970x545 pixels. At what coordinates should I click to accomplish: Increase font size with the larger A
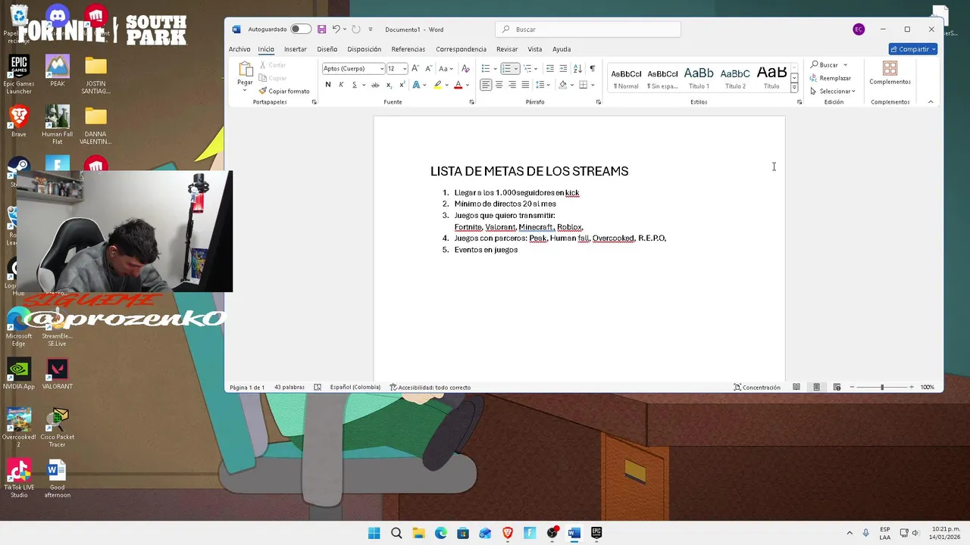pos(415,68)
